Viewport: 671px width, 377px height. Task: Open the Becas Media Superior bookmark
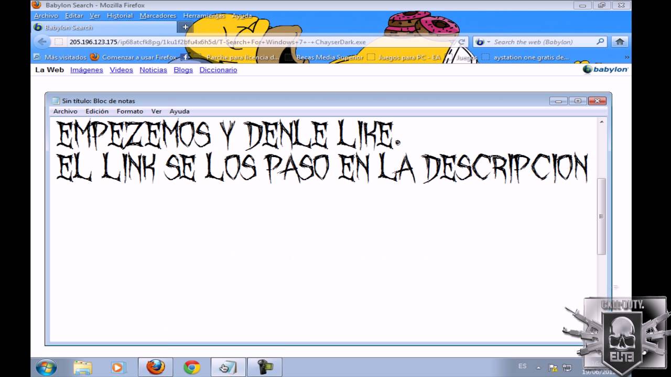tap(324, 57)
